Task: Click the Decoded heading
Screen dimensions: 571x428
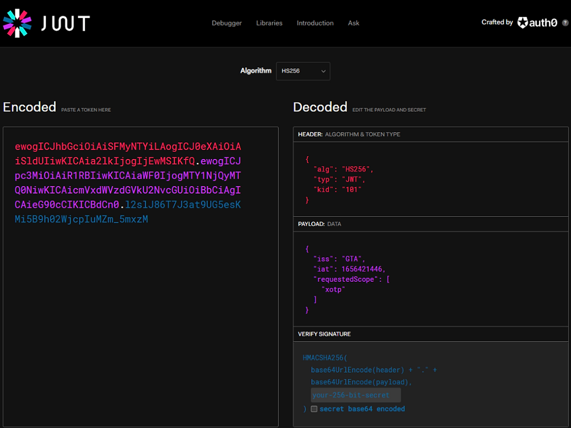Action: pos(320,107)
